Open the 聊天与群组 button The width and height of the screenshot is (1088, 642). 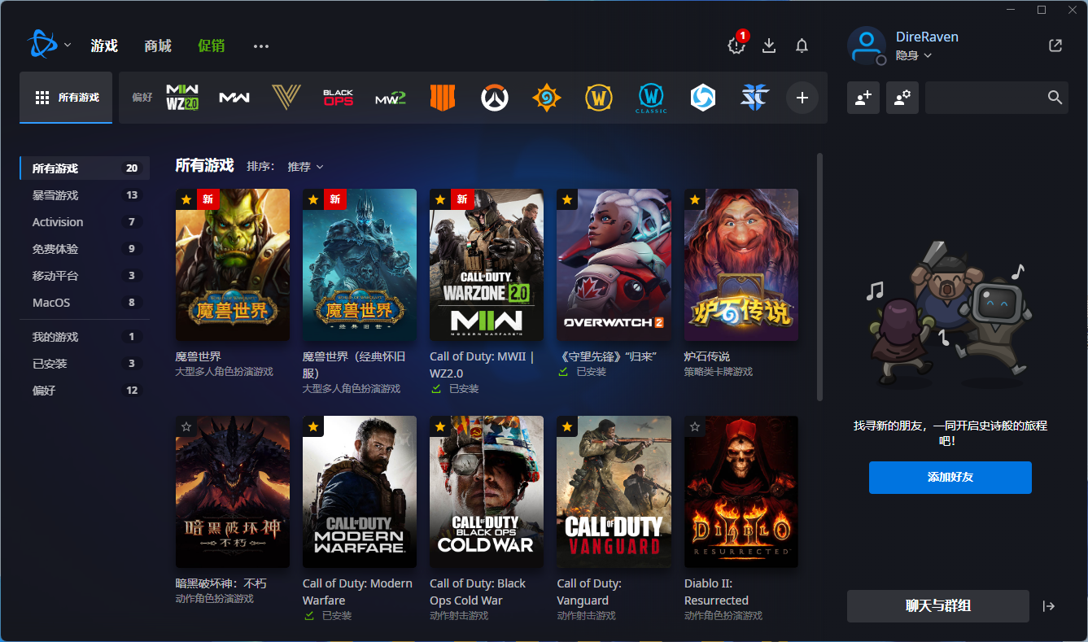[937, 606]
